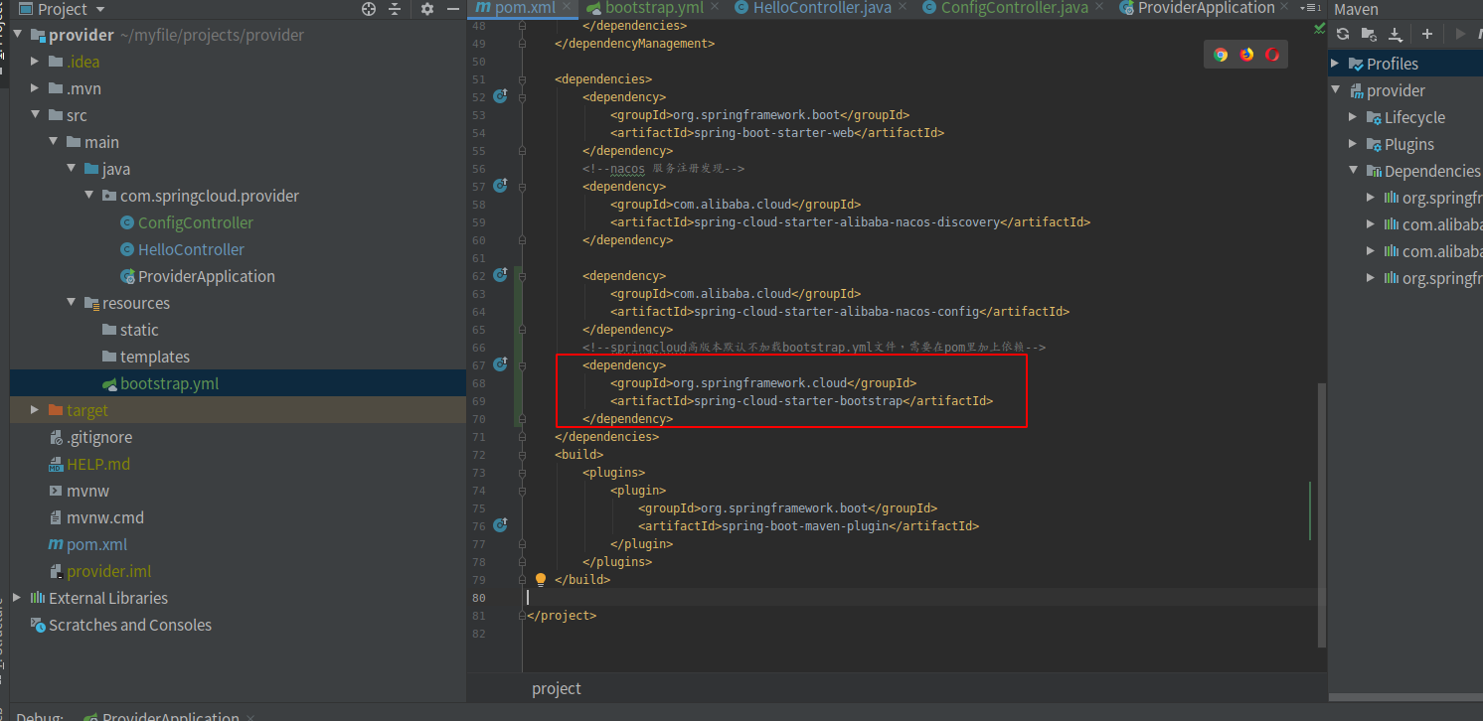Reimport all Maven projects via refresh icon
The height and width of the screenshot is (721, 1483).
pos(1343,34)
